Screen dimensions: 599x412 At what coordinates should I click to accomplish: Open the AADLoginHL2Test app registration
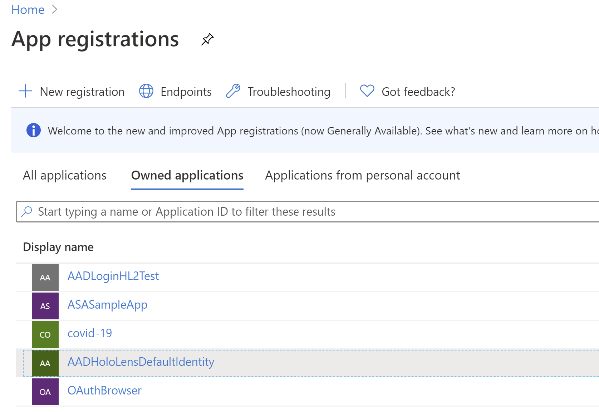(113, 276)
